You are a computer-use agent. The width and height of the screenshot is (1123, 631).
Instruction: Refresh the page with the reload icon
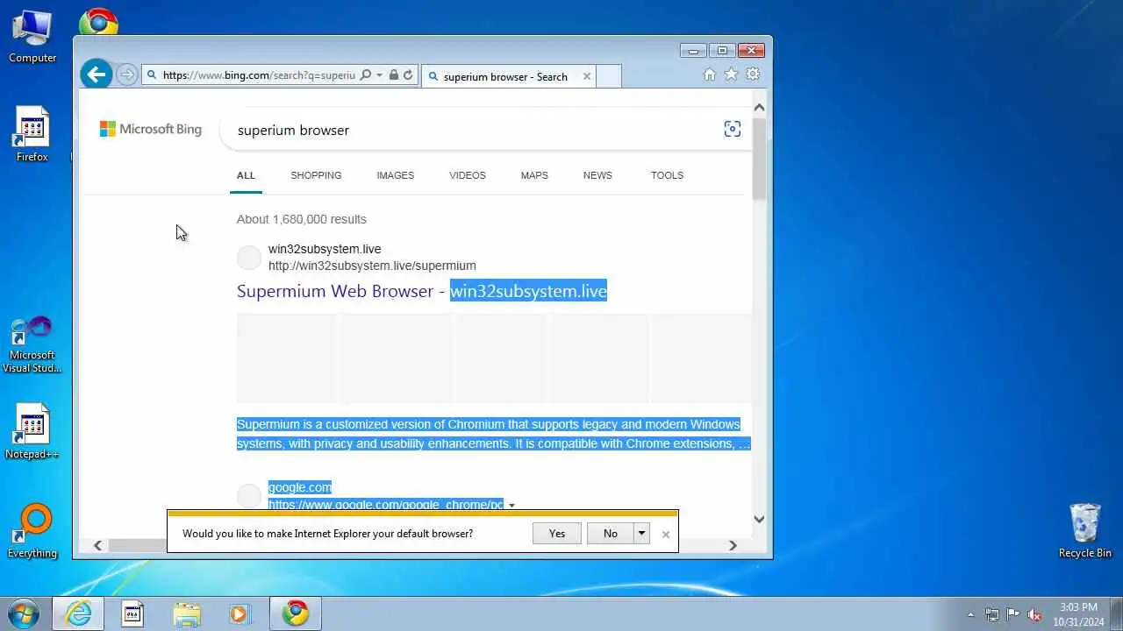point(408,75)
